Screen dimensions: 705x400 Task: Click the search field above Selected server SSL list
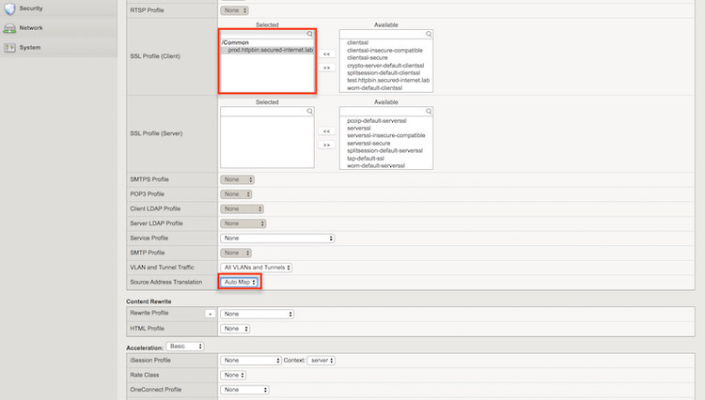[266, 111]
